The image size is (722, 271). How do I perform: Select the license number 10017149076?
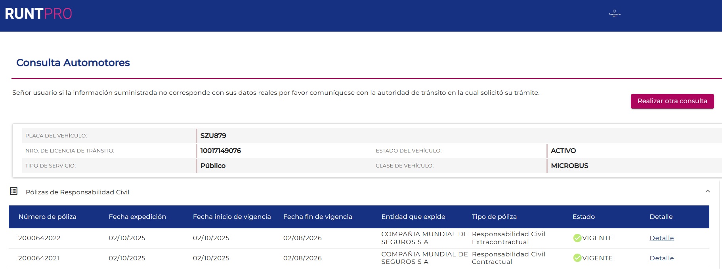click(x=220, y=151)
